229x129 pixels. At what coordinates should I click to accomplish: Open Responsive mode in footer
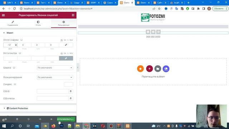[x=40, y=119]
